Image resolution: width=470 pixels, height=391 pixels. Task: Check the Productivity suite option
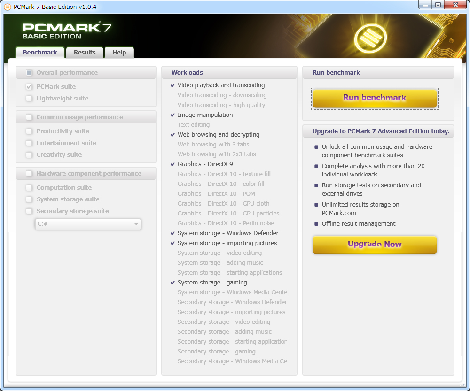coord(29,131)
